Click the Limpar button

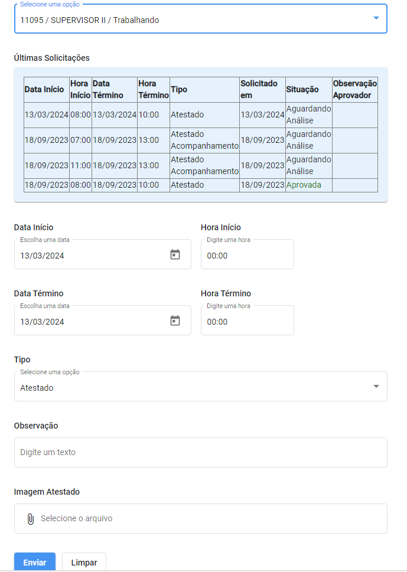tap(84, 562)
